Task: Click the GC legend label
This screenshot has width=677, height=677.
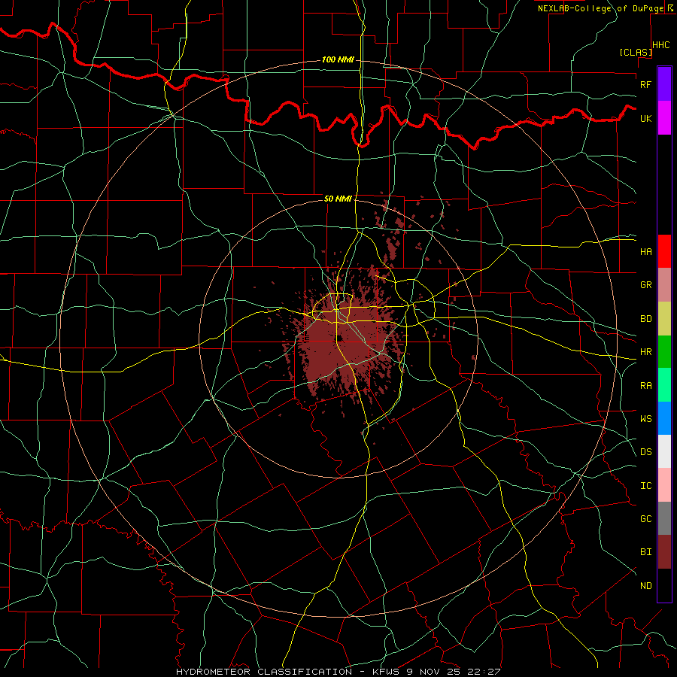Action: pos(646,518)
